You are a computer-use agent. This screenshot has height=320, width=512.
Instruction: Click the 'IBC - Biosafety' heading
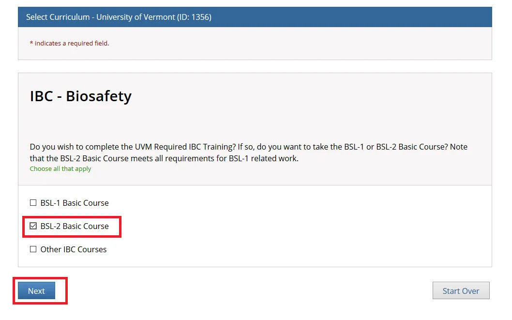tap(81, 96)
